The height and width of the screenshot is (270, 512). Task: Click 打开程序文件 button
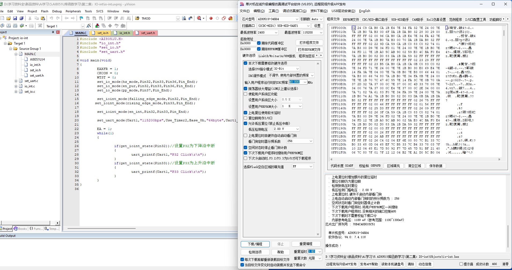pos(309,43)
